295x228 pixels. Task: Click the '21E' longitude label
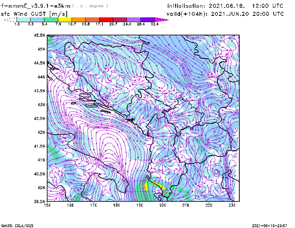point(186,205)
